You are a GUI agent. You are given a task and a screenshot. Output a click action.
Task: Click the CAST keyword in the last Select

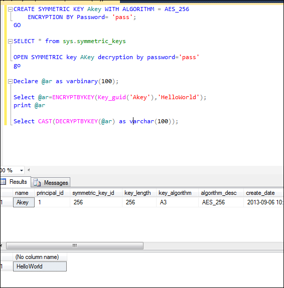pos(45,121)
